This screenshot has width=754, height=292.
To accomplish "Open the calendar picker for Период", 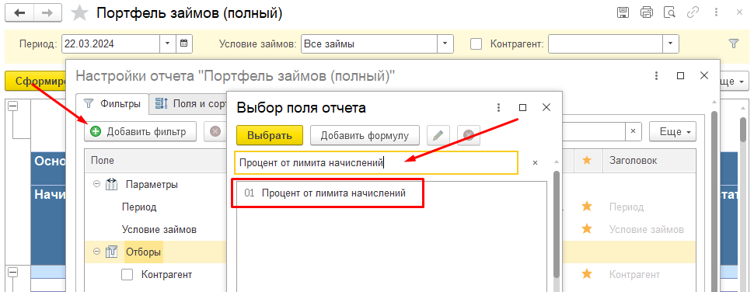I will coord(183,43).
